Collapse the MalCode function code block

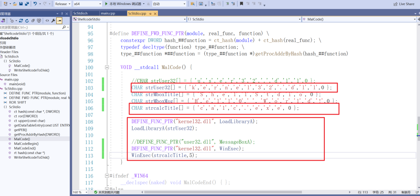point(107,67)
